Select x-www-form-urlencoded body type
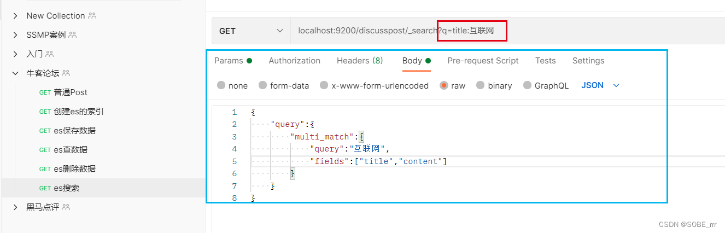 324,85
